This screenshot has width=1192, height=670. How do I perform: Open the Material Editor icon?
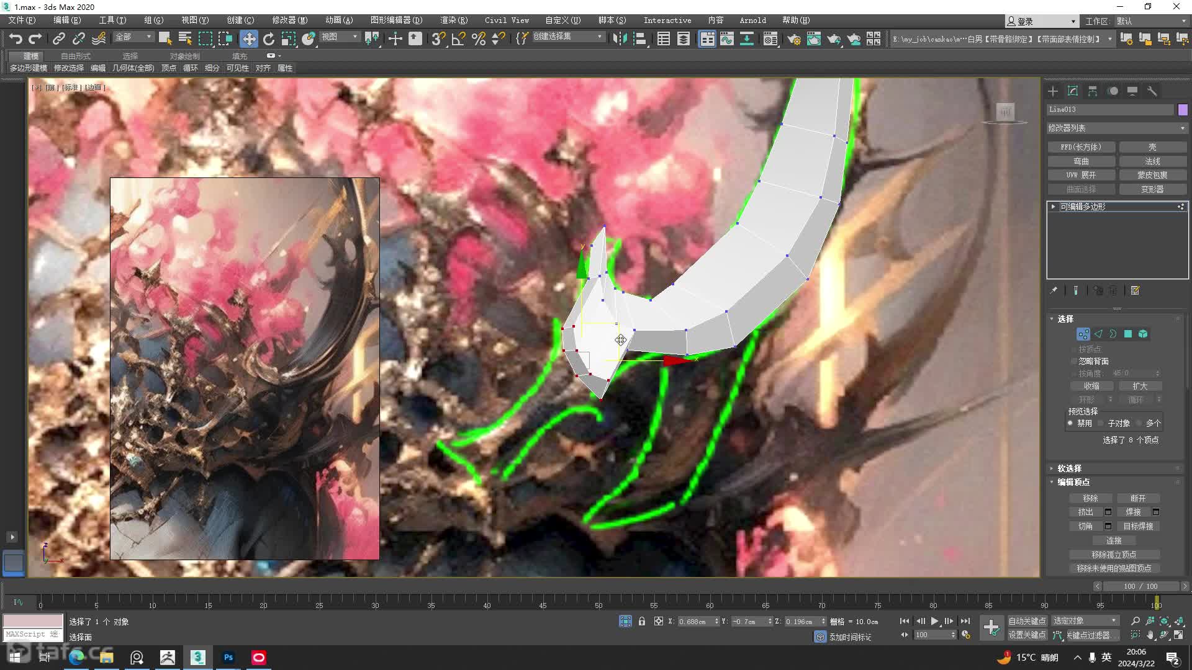click(x=770, y=38)
